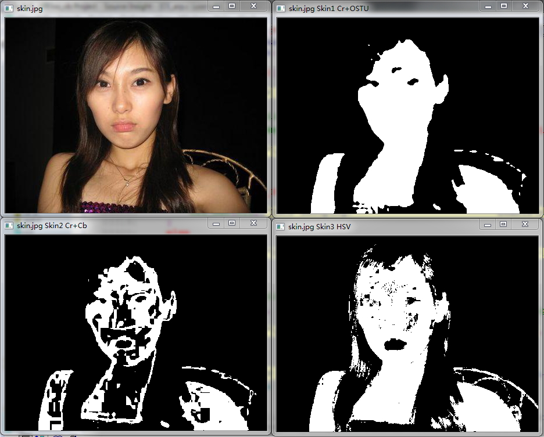Maximize the Skin2 Cr+Cb window
The width and height of the screenshot is (544, 437).
[x=232, y=223]
